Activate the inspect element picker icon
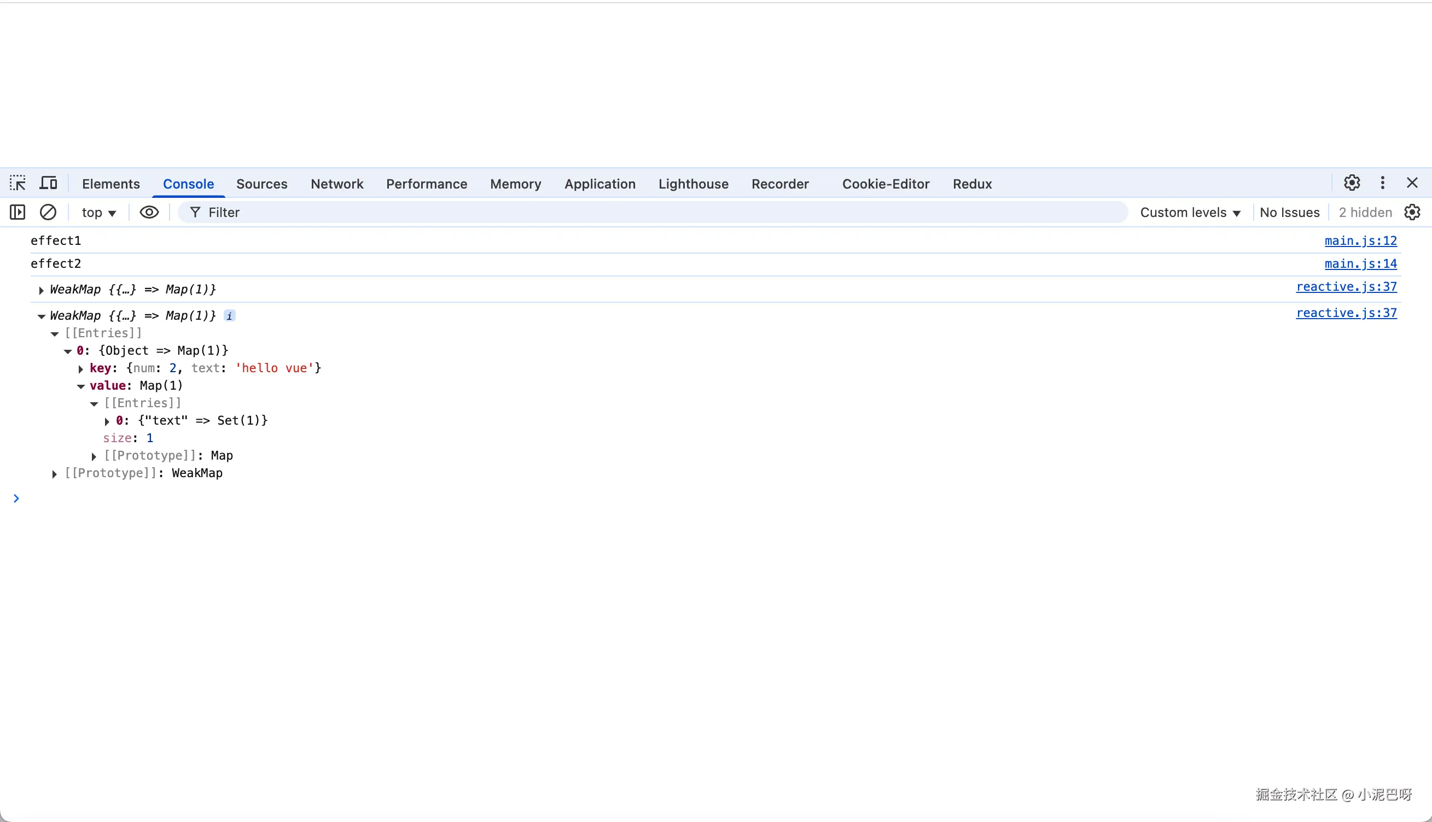 [x=18, y=183]
